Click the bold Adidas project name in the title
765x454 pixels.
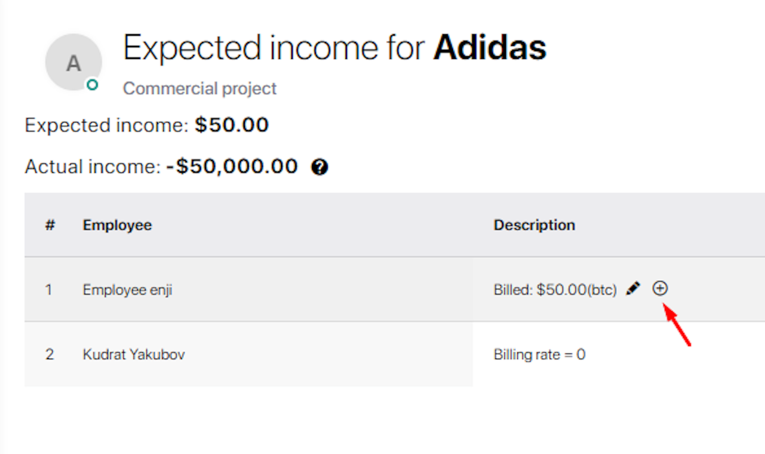(x=490, y=47)
